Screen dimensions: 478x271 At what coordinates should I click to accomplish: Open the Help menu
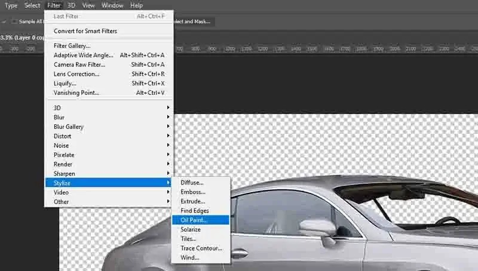coord(136,5)
